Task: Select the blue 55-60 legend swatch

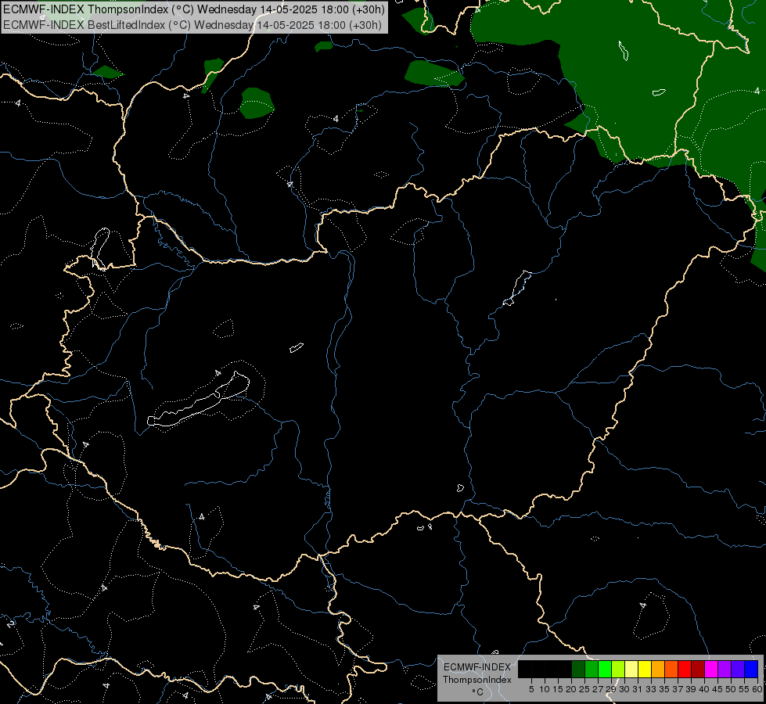Action: (x=751, y=669)
